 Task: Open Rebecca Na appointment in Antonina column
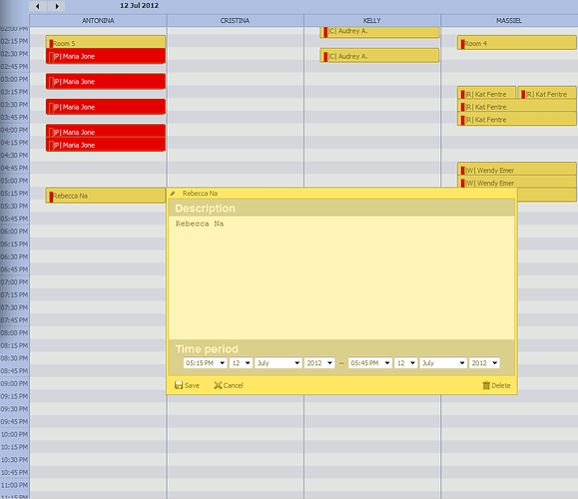point(106,196)
